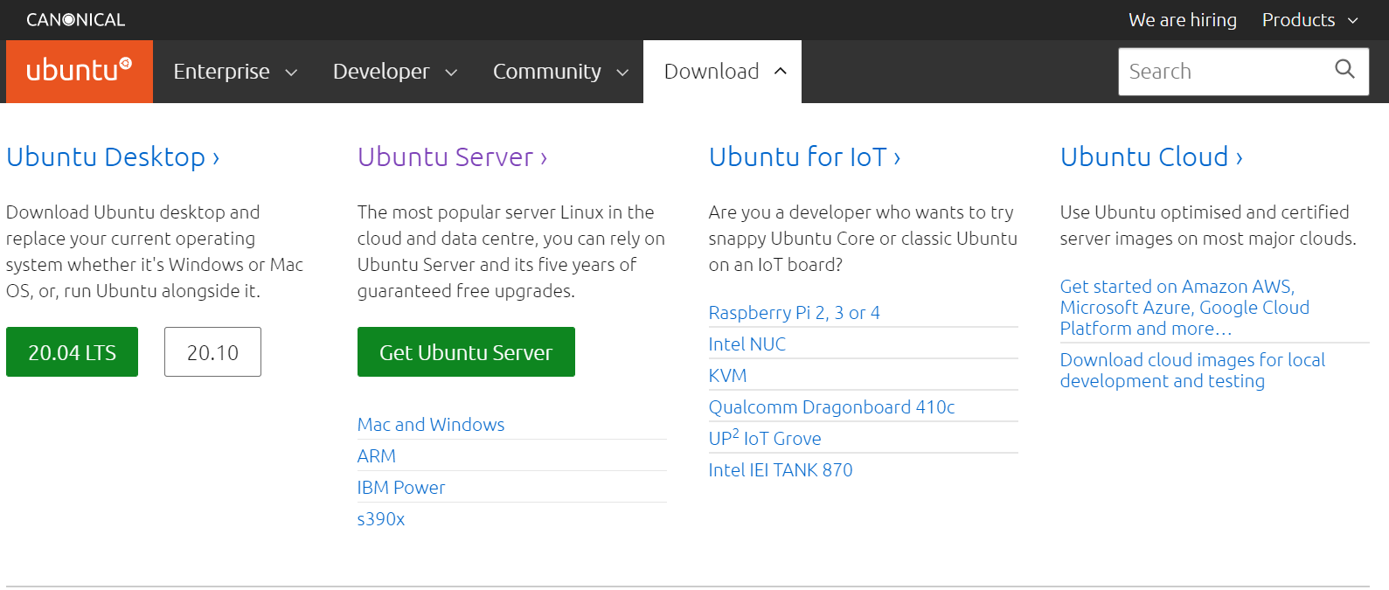Click the Canonical logo in top bar
1389x590 pixels.
pos(76,19)
